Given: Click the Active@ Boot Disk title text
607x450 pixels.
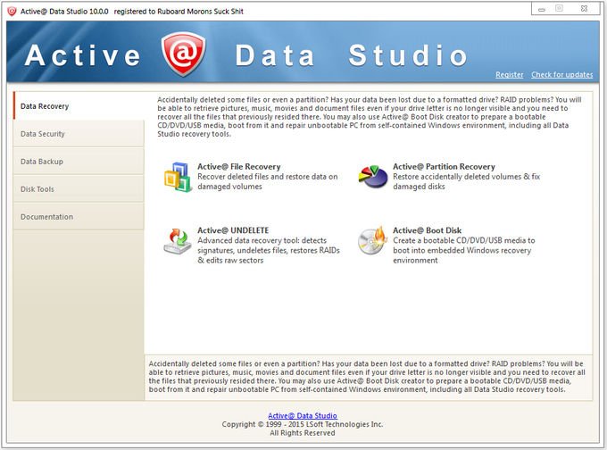Looking at the screenshot, I should point(427,230).
